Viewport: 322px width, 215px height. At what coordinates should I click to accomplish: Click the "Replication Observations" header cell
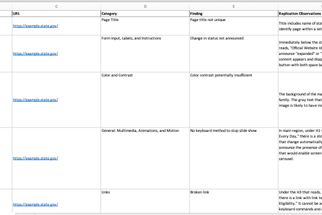pyautogui.click(x=300, y=13)
